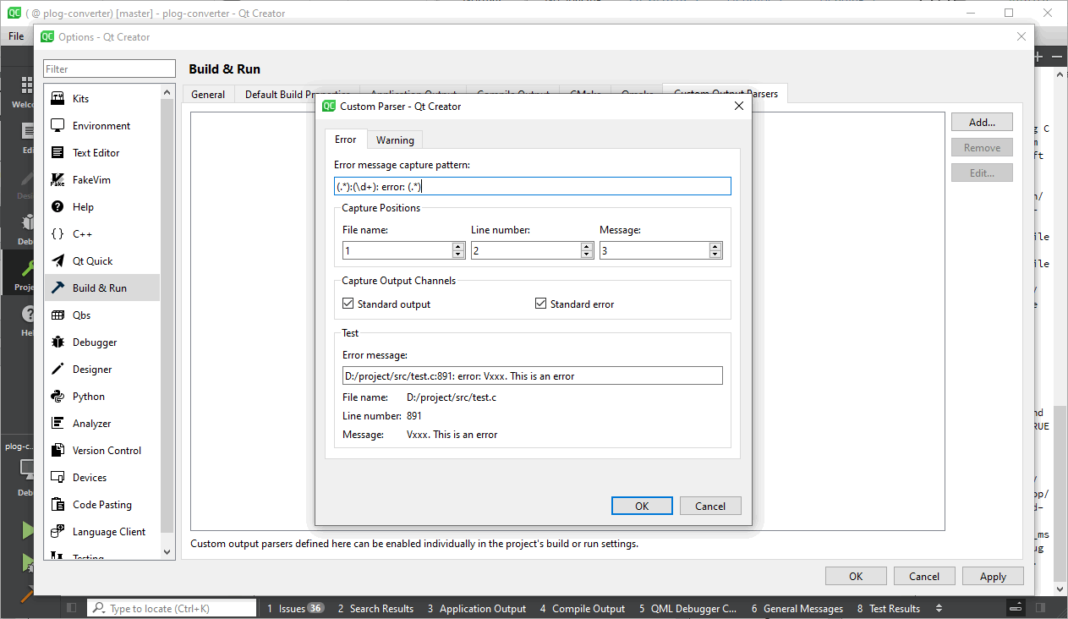Screen dimensions: 1068x619
Task: Click Cancel in the Options dialog
Action: pos(924,576)
